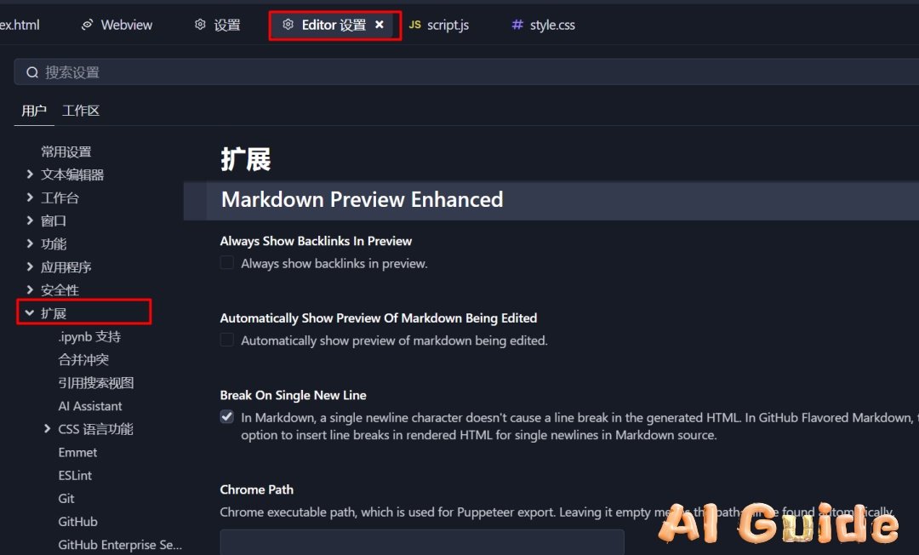The image size is (919, 555).
Task: Select GitHub Enterprise Se... tree item
Action: (x=120, y=545)
